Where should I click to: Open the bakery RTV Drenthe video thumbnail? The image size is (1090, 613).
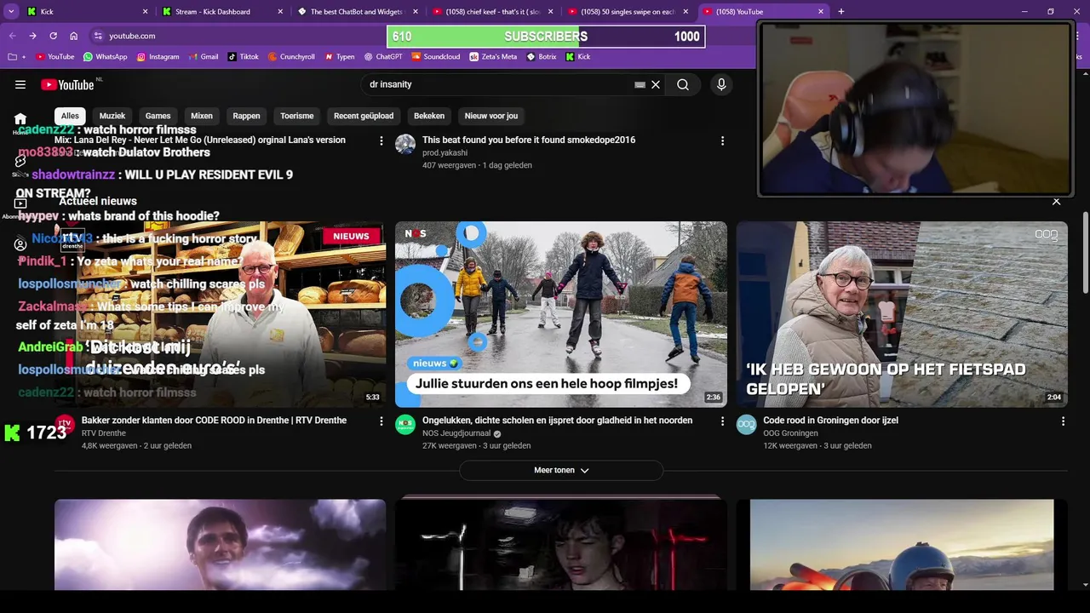pyautogui.click(x=221, y=314)
